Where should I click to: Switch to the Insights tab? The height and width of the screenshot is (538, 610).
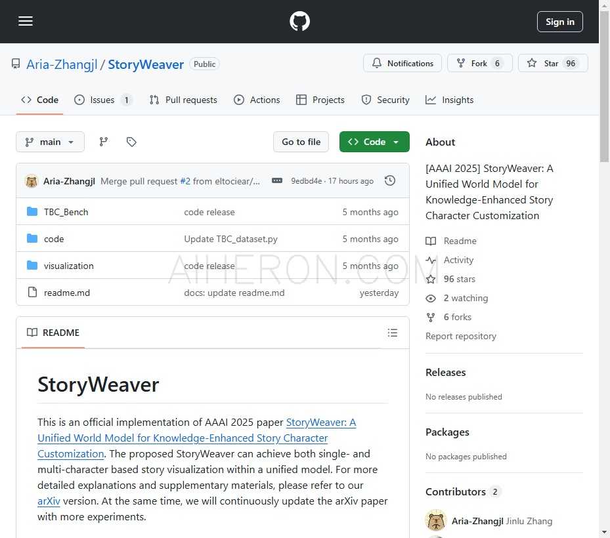450,100
